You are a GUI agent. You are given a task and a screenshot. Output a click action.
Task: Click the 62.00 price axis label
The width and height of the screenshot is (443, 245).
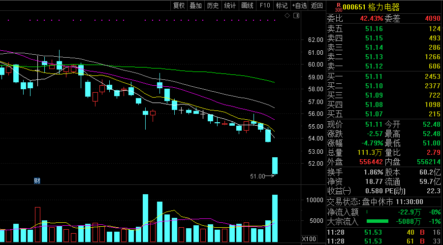point(316,40)
